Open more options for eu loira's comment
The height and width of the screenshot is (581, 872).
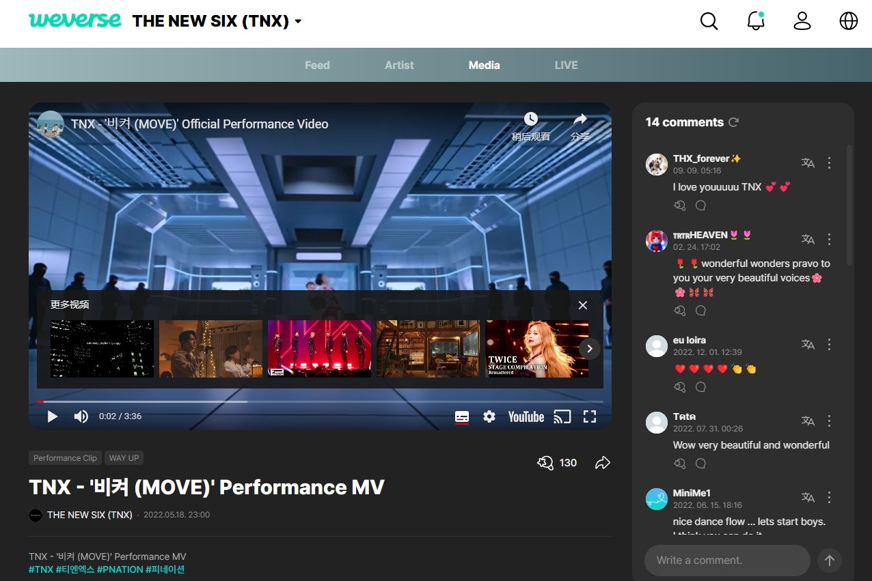(829, 344)
